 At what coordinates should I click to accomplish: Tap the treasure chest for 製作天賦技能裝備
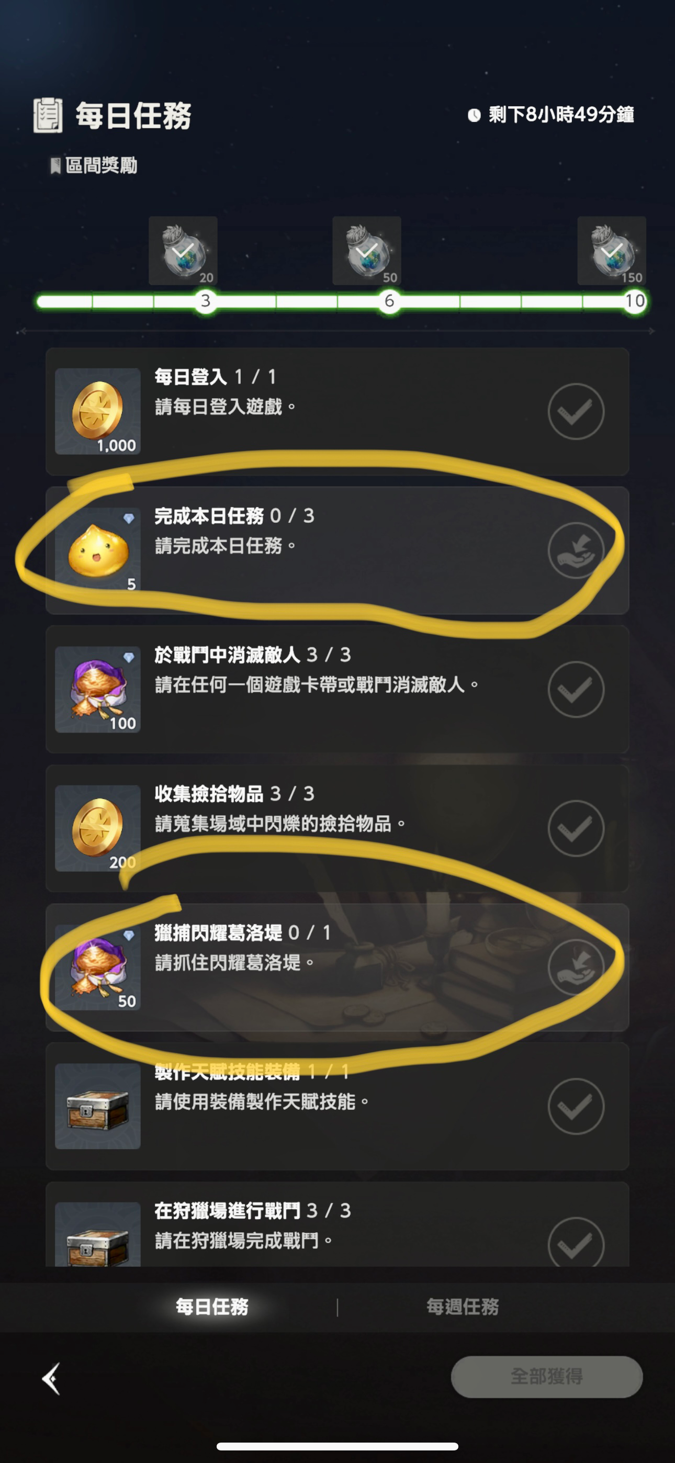[x=98, y=1106]
